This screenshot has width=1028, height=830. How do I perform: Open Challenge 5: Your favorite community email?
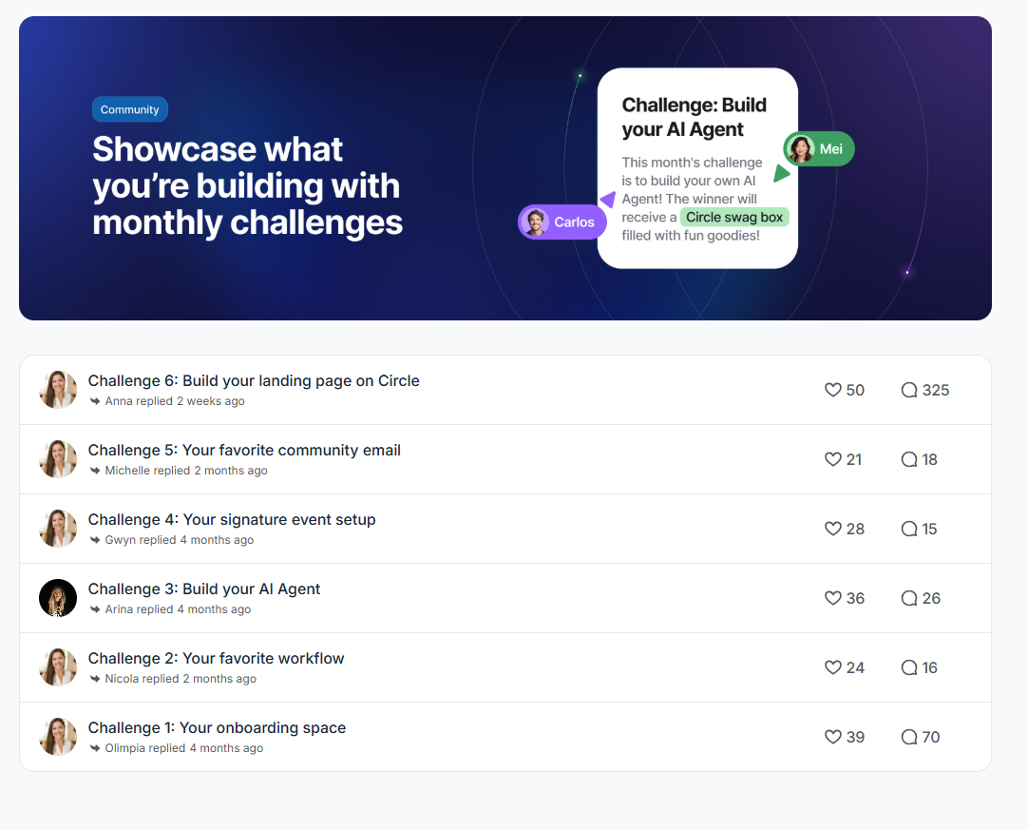244,451
